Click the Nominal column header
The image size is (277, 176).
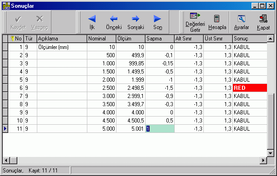(101, 39)
